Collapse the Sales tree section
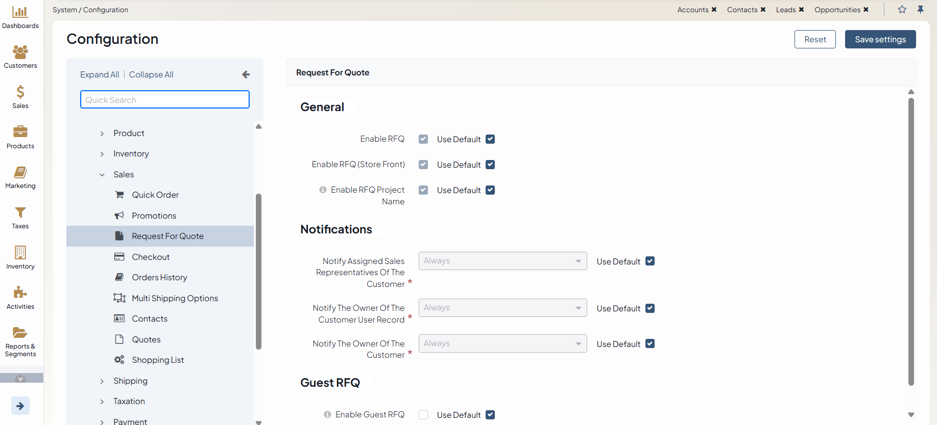937x425 pixels. click(102, 175)
